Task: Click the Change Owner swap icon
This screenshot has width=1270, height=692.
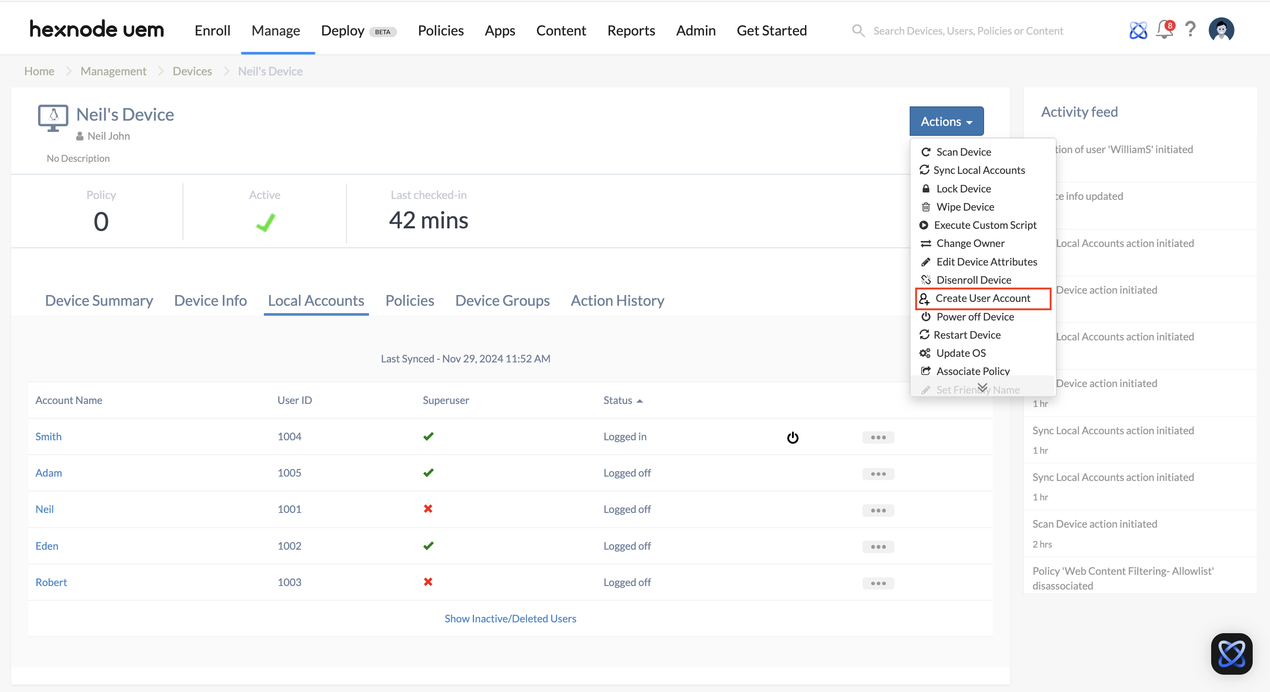Action: 925,243
